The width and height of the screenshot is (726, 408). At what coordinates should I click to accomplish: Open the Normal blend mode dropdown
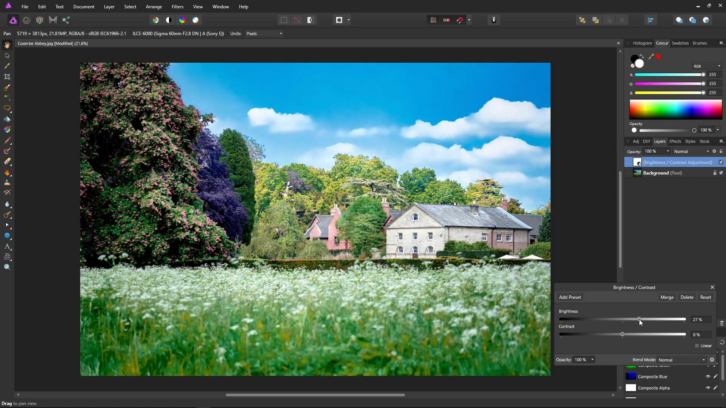(x=691, y=151)
